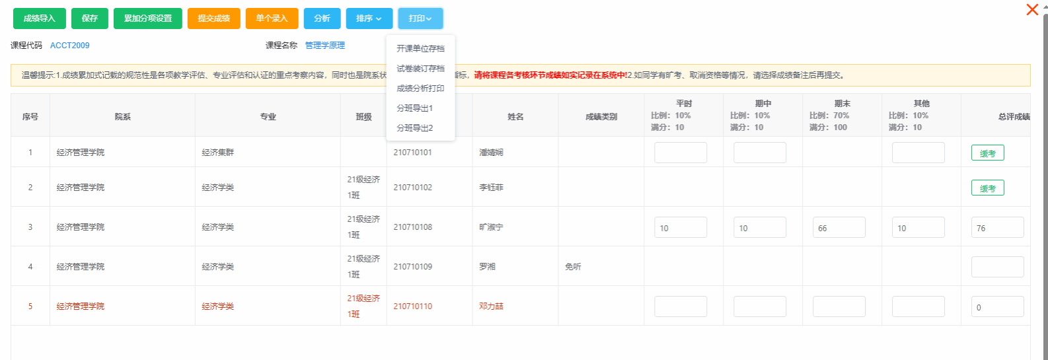Focus 期末 field showing 66
Screen dimensions: 1048x360
839,227
